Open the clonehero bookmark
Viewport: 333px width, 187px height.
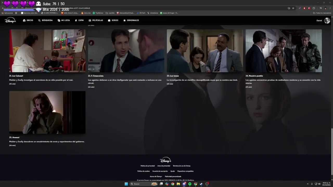tap(153, 13)
